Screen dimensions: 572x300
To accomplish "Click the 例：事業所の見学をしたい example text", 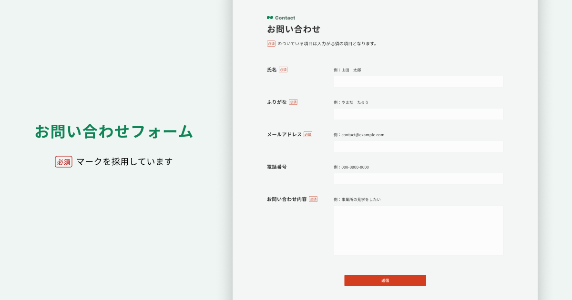I will [357, 199].
